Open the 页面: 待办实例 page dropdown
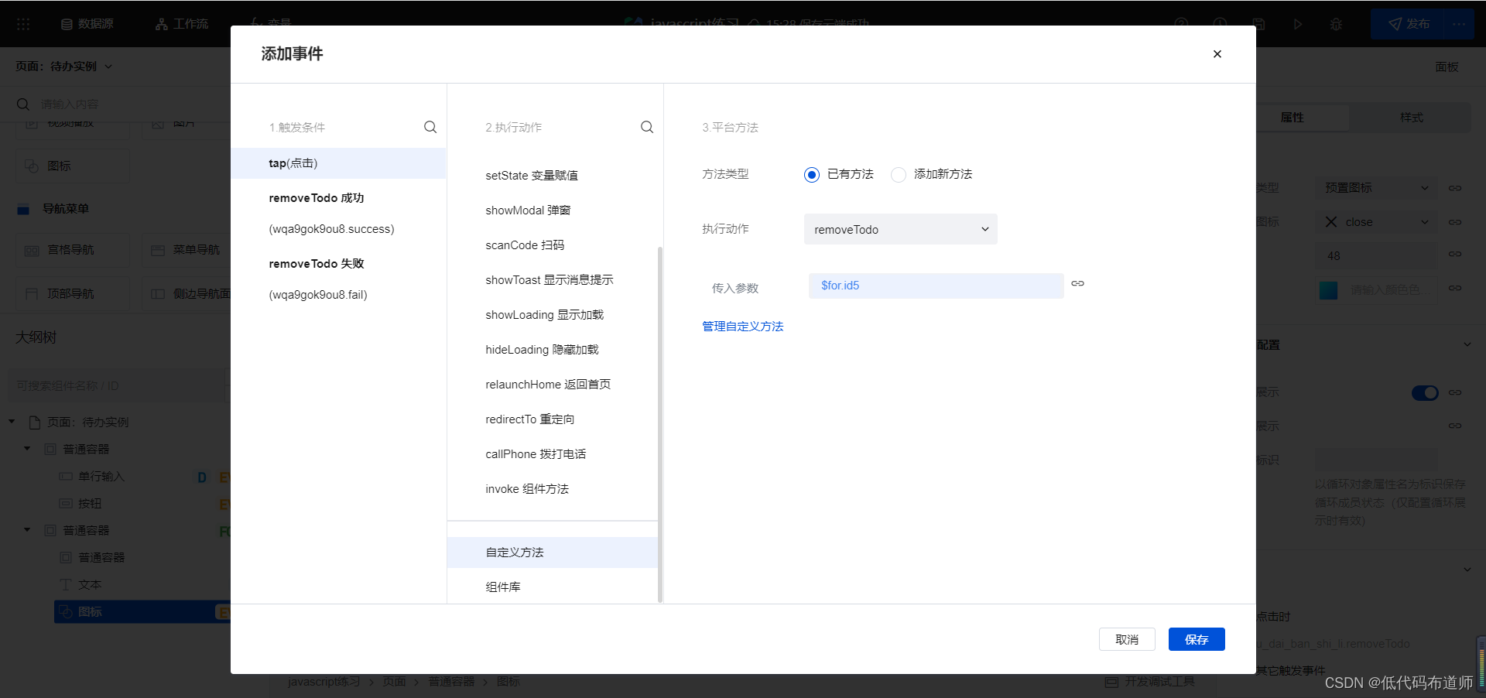Screen dimensions: 1486x698 64,67
